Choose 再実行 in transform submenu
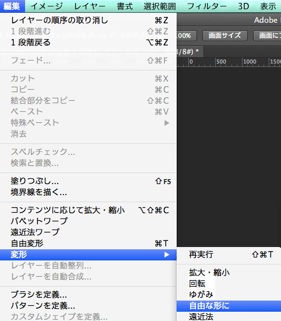This screenshot has width=281, height=321. tap(229, 255)
